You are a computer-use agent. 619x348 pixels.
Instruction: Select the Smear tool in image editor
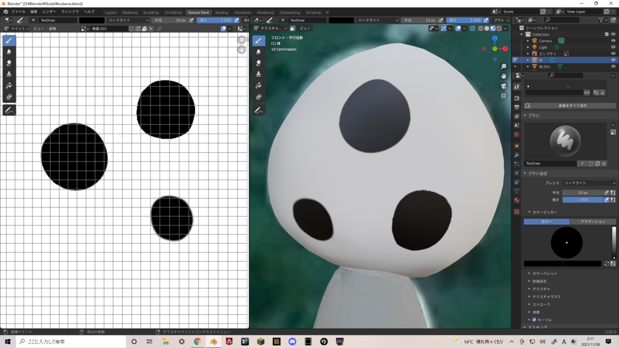click(x=9, y=63)
